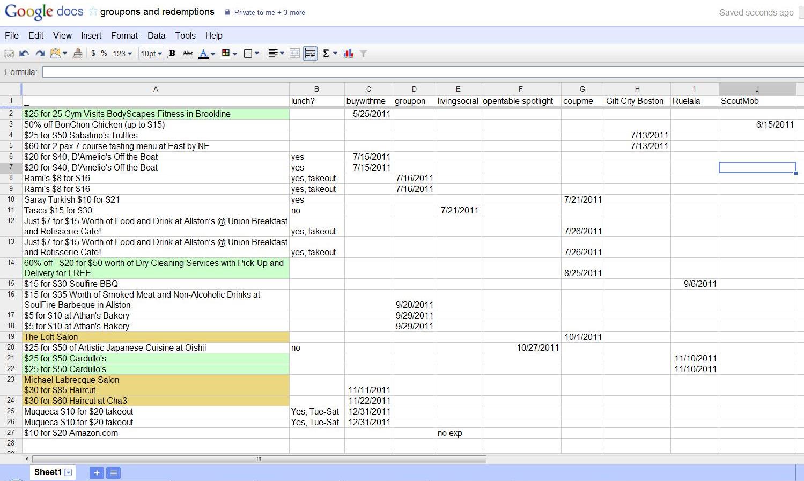
Task: Open the functions dropdown arrow
Action: click(x=335, y=54)
